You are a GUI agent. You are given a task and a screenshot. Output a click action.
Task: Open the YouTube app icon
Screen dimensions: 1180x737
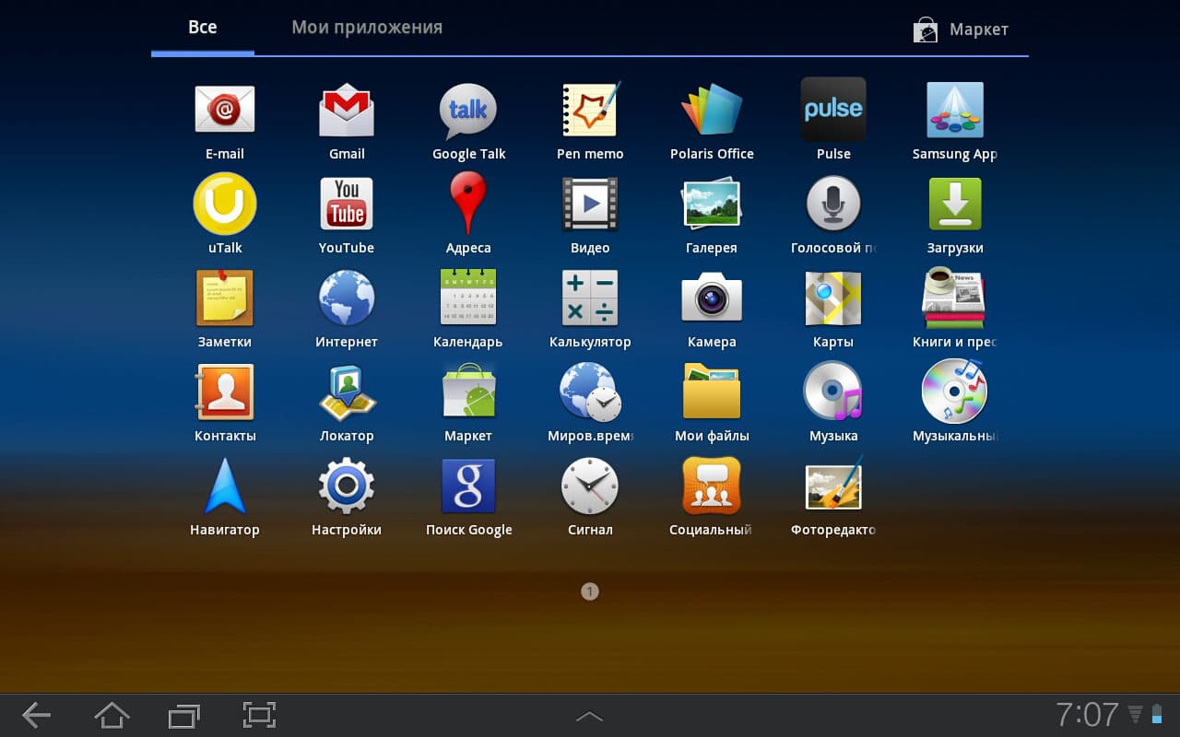[347, 204]
